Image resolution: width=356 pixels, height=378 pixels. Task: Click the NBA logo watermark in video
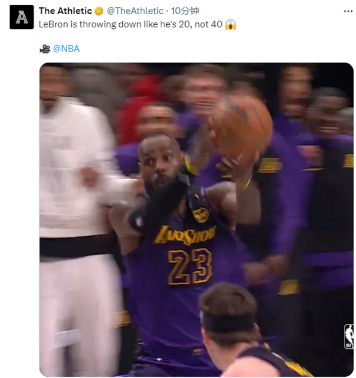tap(348, 336)
